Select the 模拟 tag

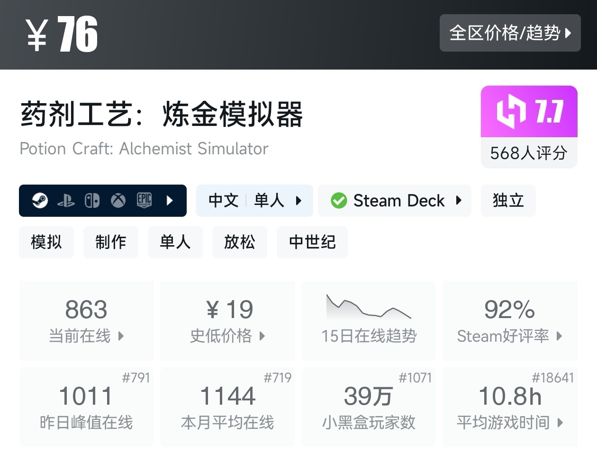46,242
